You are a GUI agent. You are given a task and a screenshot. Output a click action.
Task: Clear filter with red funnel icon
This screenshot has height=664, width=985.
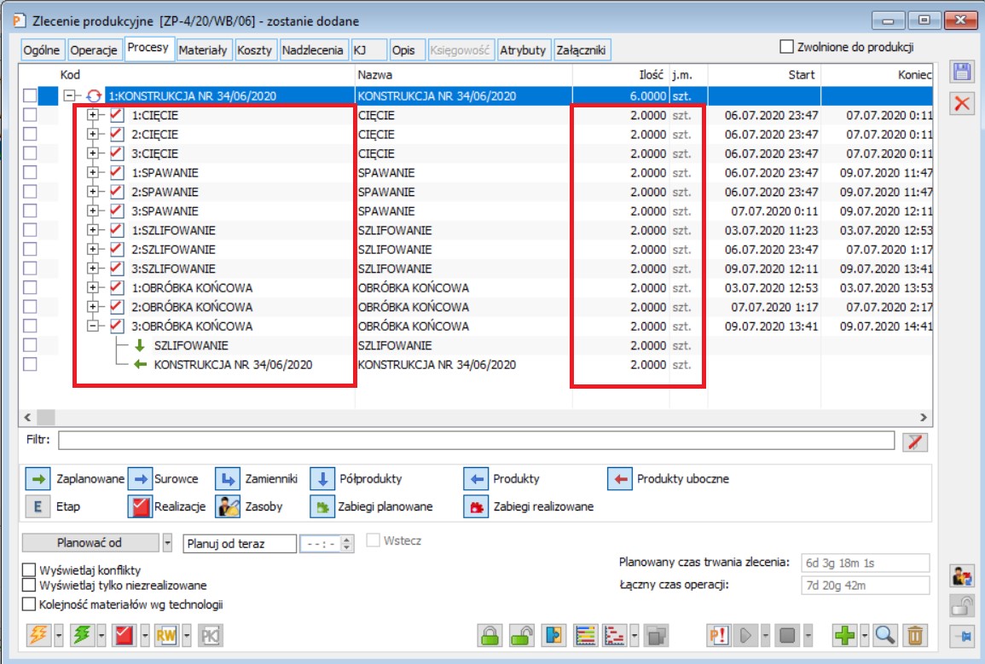pos(915,441)
